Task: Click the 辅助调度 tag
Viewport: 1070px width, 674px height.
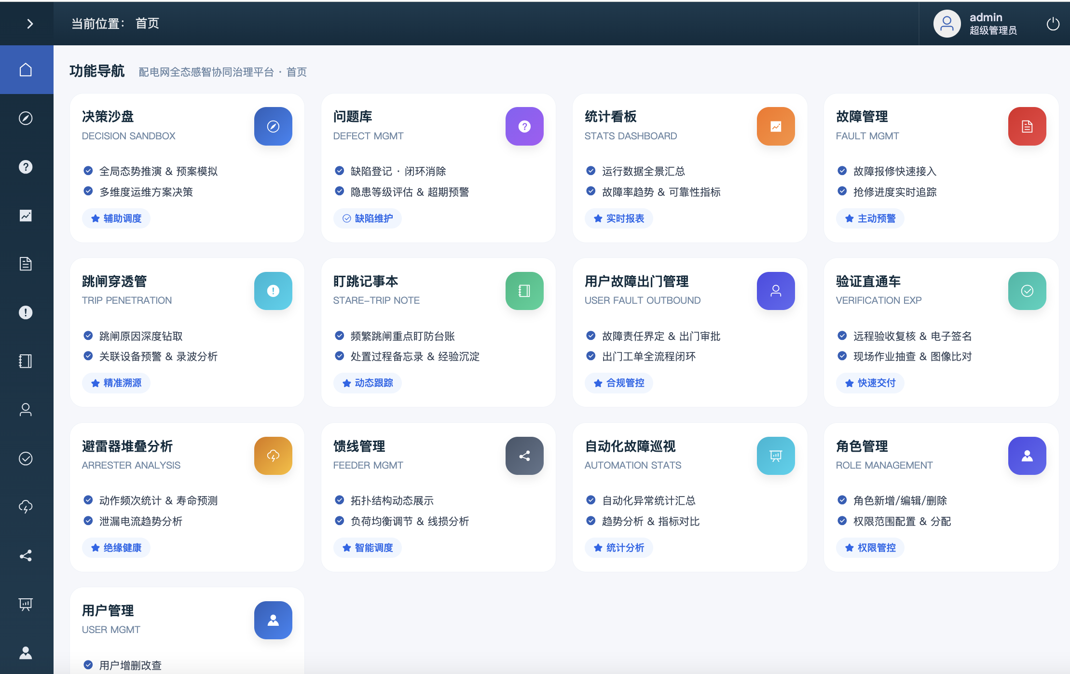Action: (116, 218)
